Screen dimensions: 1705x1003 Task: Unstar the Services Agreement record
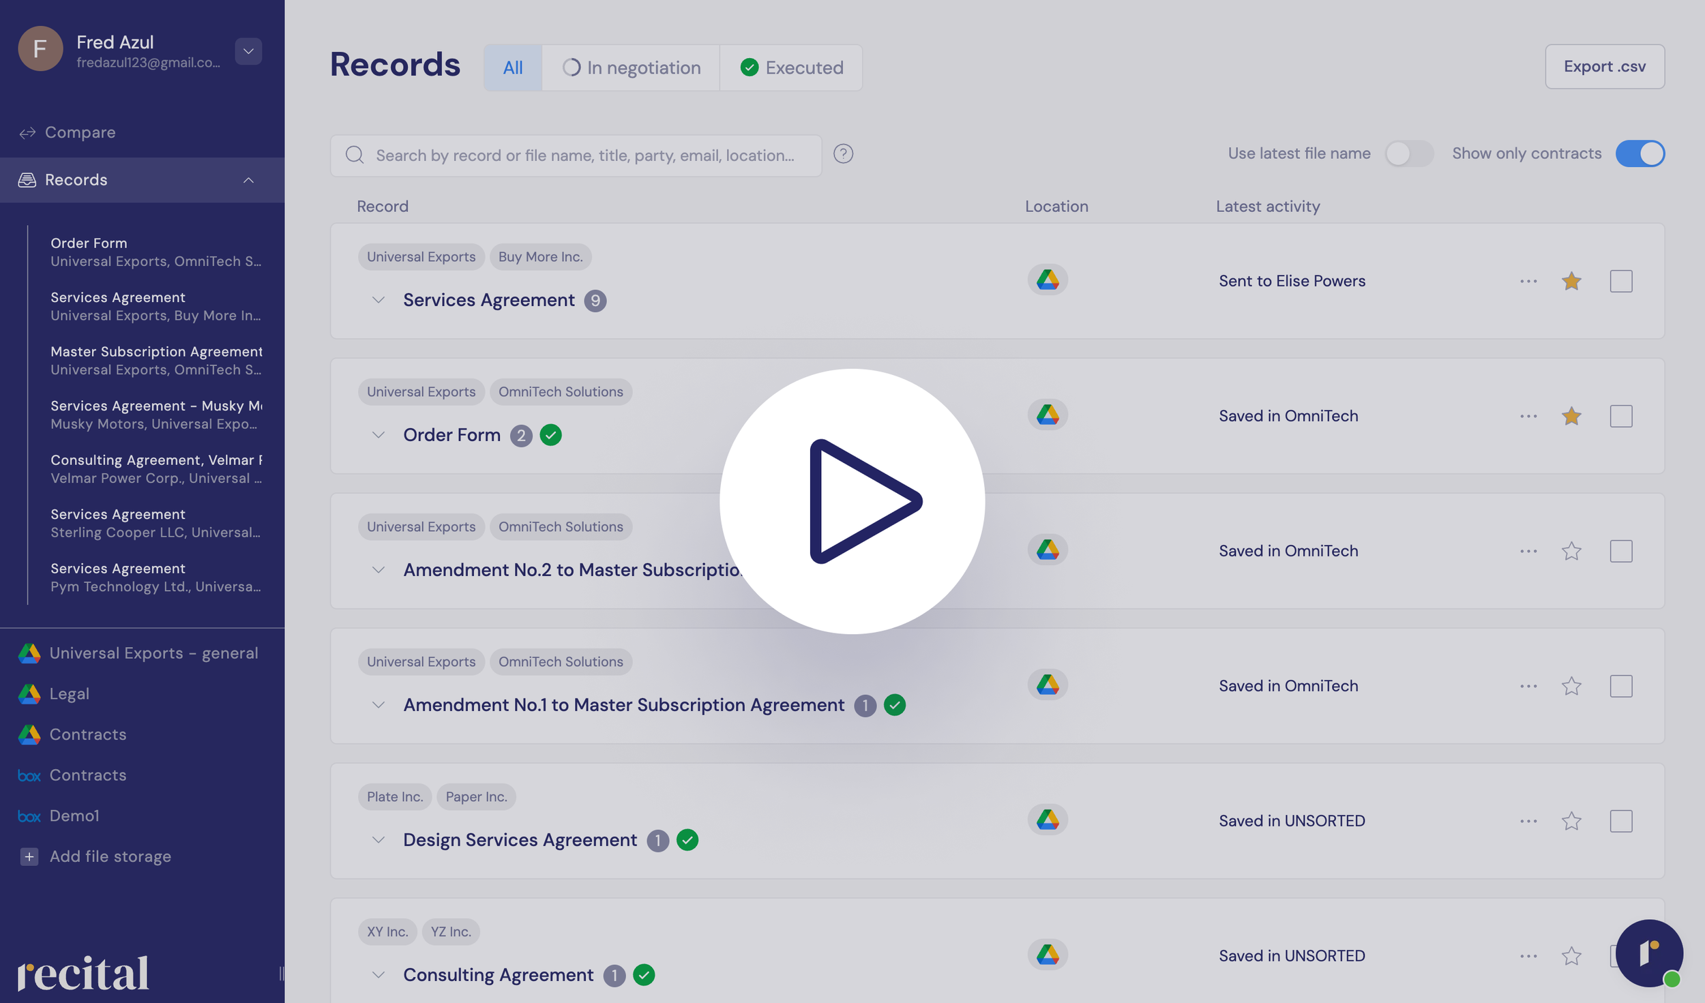tap(1571, 281)
